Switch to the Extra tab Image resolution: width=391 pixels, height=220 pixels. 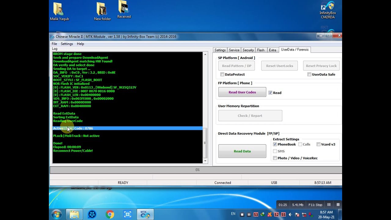273,50
